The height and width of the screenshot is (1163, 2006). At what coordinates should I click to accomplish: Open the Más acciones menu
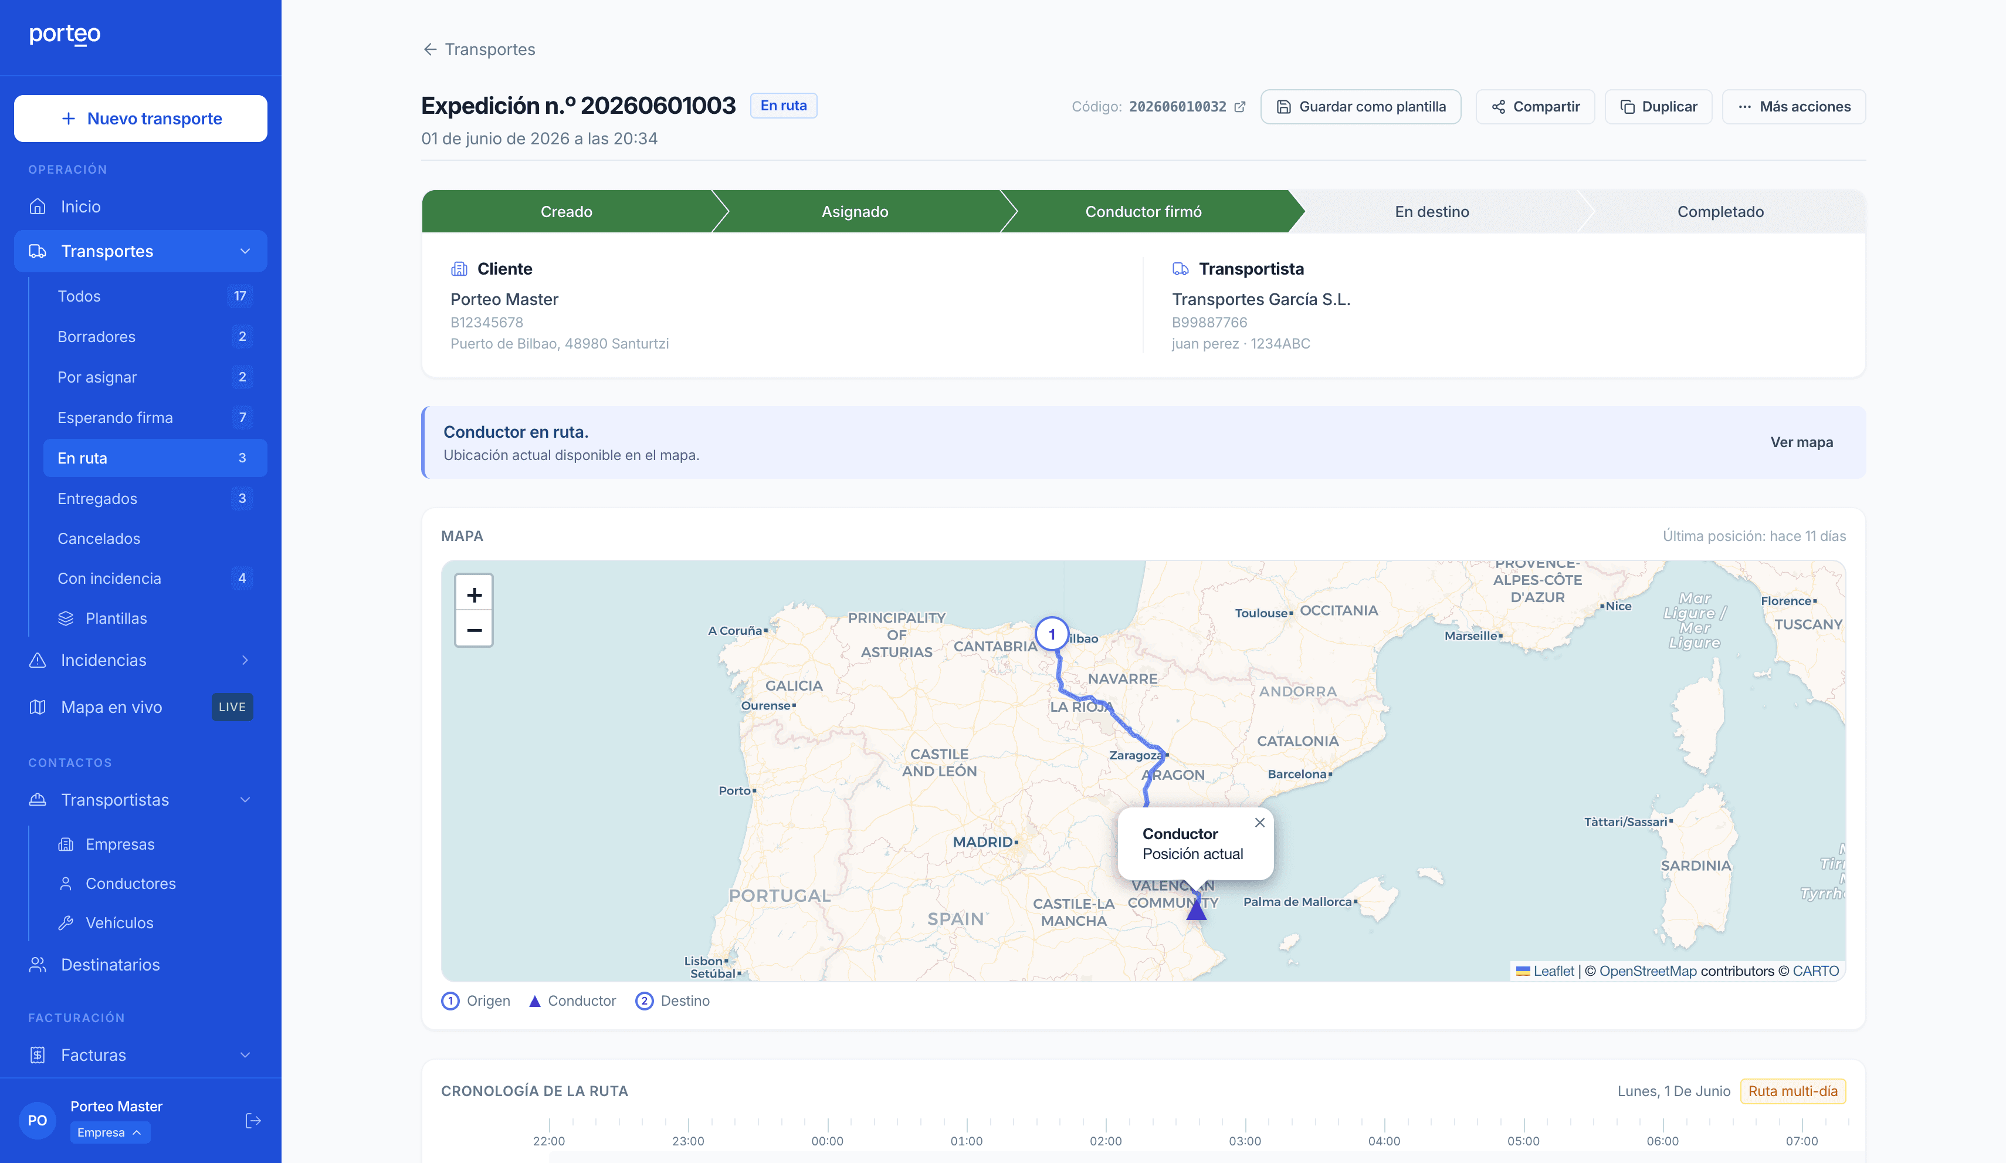1794,107
